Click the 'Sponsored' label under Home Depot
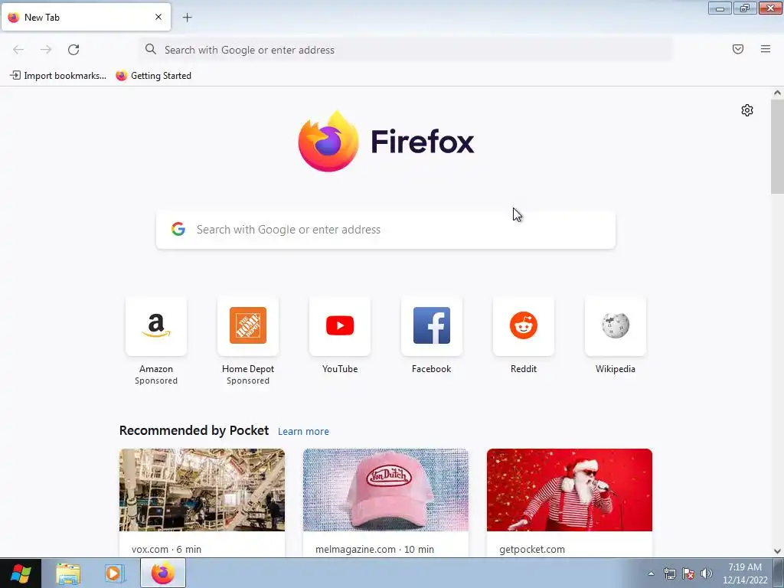The width and height of the screenshot is (784, 588). click(x=248, y=381)
